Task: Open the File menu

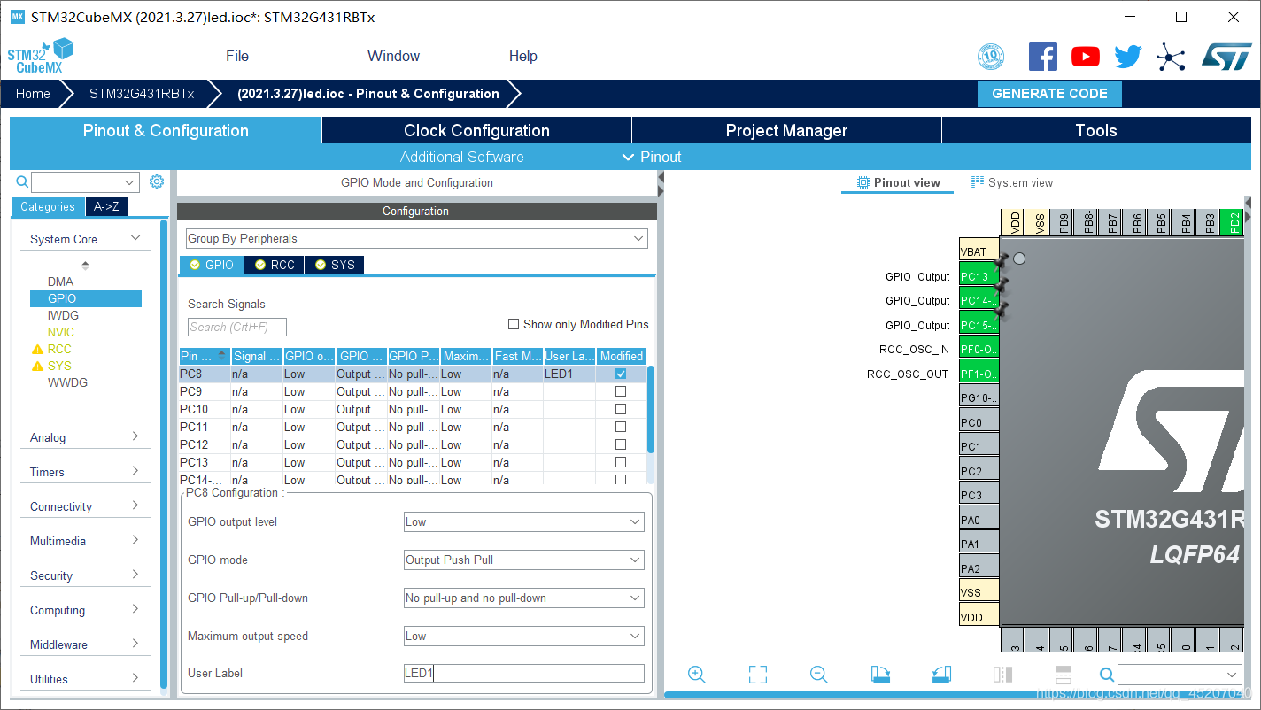Action: (237, 56)
